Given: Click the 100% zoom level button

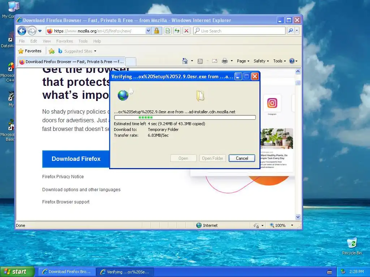Looking at the screenshot, I should (x=278, y=225).
